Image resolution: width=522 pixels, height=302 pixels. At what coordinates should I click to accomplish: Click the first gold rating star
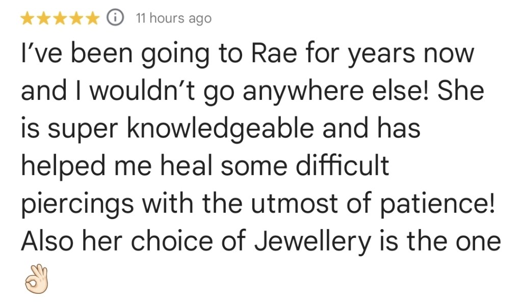pyautogui.click(x=28, y=19)
